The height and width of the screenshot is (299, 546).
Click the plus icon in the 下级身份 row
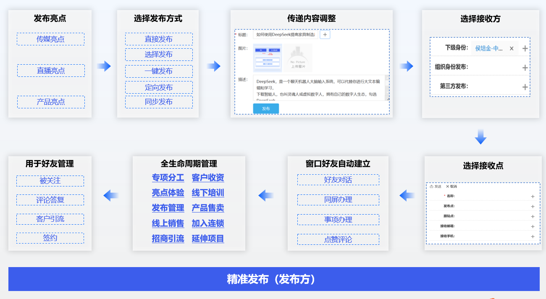tap(525, 49)
